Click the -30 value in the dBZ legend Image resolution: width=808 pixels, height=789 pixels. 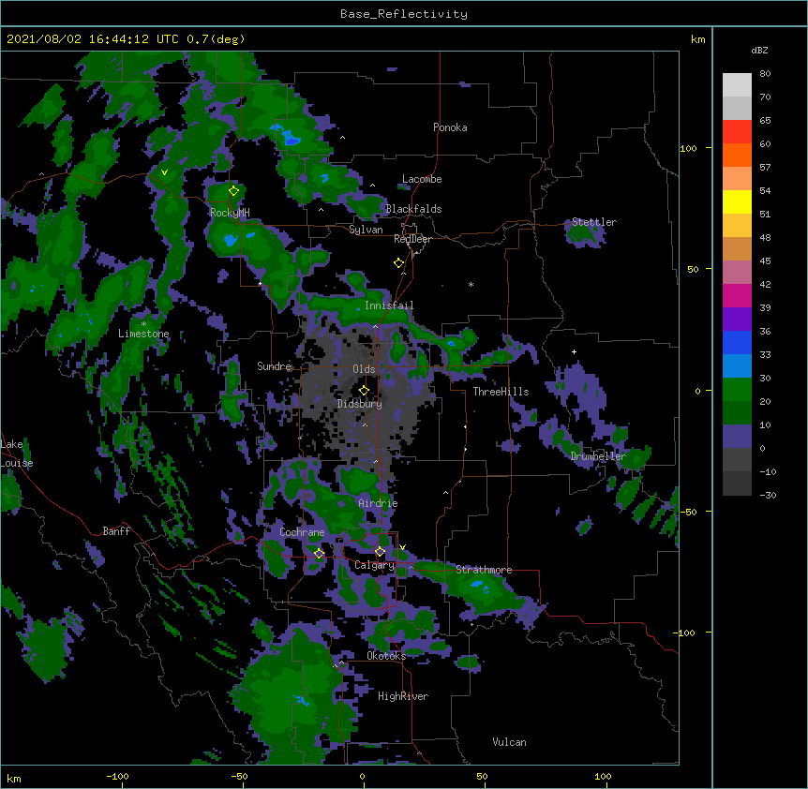(x=768, y=496)
